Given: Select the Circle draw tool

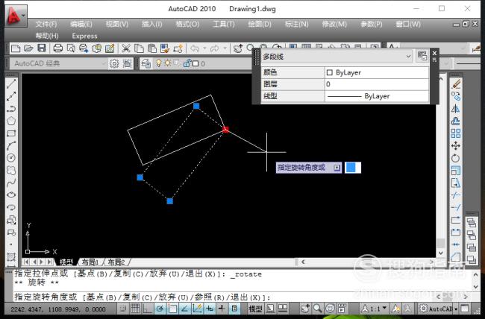Looking at the screenshot, I should pos(11,158).
